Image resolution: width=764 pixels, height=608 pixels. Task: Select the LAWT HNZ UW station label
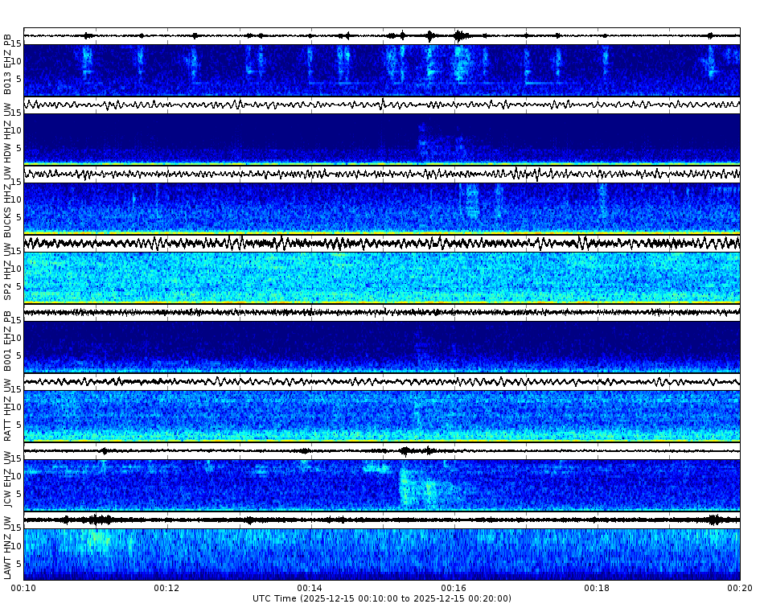pyautogui.click(x=8, y=547)
